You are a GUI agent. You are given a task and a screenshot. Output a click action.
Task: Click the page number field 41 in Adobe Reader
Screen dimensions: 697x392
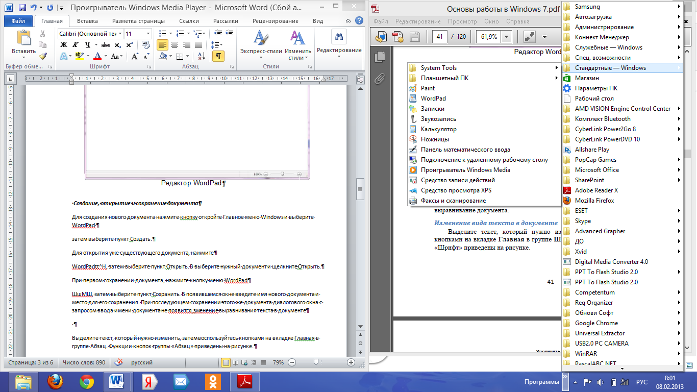tap(439, 37)
